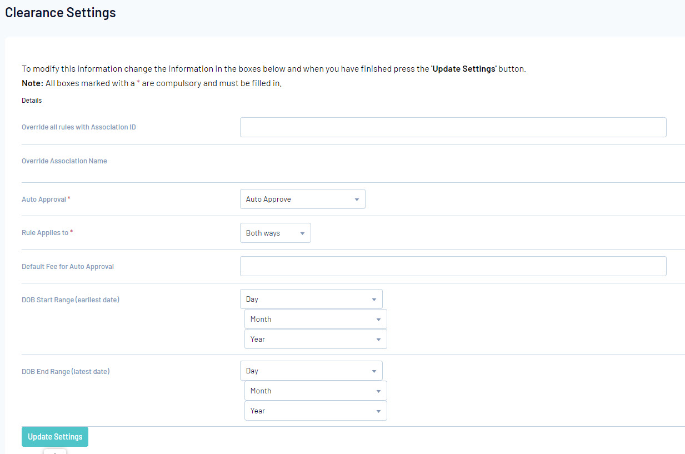Screen dimensions: 685x454
Task: Open the DOB Start Range Year dropdown
Action: pos(316,339)
